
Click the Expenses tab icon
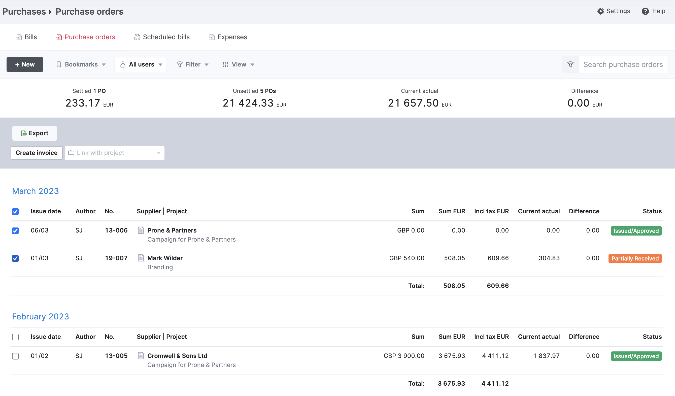tap(212, 37)
